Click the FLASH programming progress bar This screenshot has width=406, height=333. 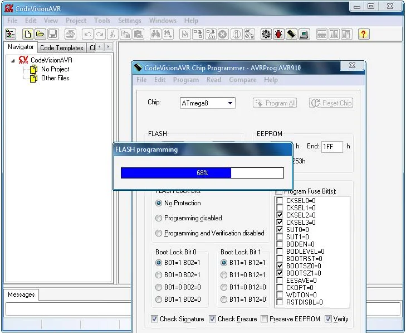202,173
